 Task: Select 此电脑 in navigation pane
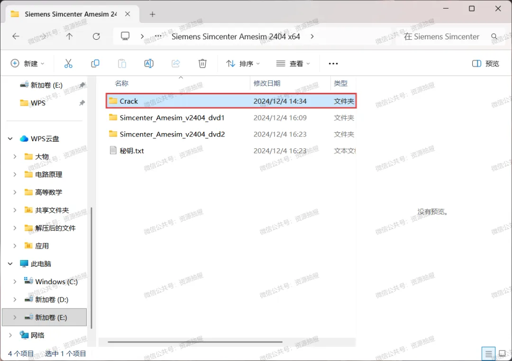(x=41, y=264)
